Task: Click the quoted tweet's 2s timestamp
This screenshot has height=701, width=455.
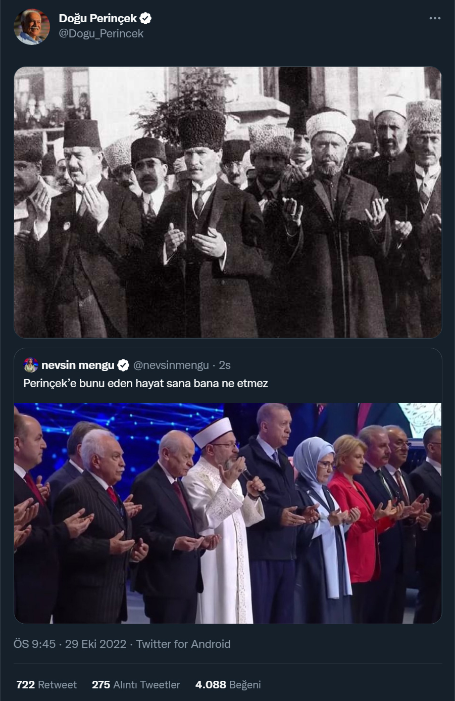Action: (225, 365)
